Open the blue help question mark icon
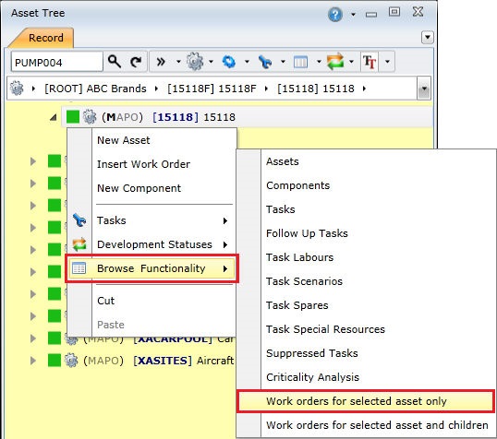This screenshot has height=439, width=497. pos(335,14)
